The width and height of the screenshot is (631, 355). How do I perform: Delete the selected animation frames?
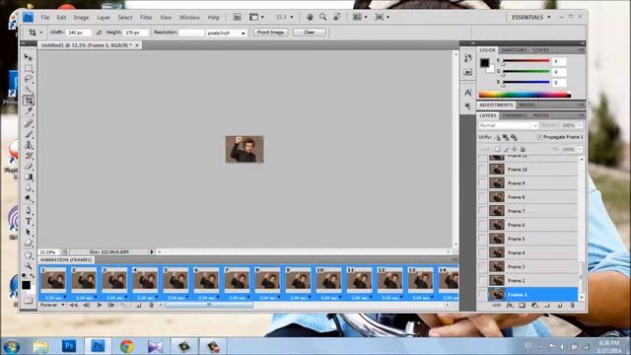(x=151, y=306)
